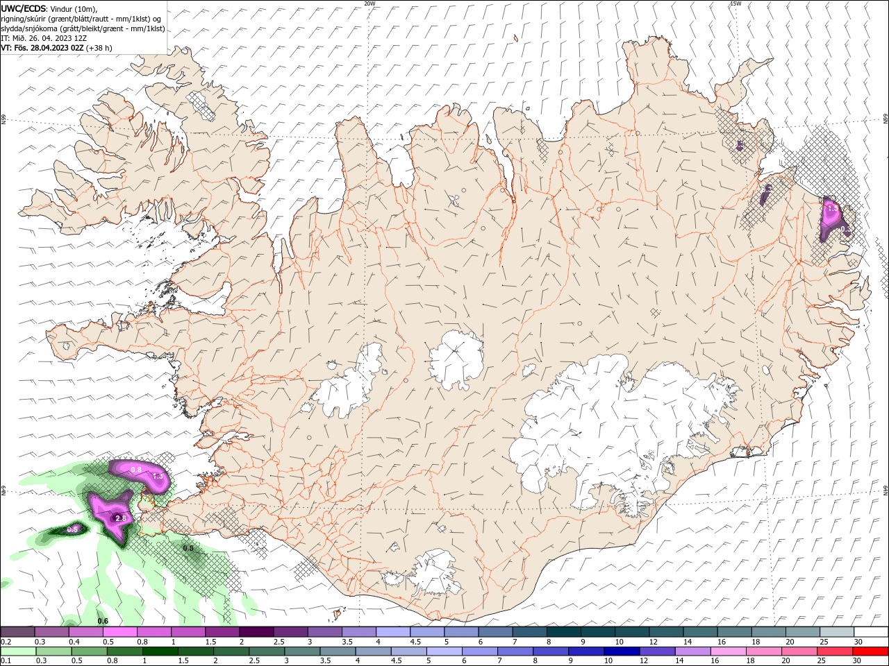This screenshot has height=666, width=889.
Task: Click the 0.6 value at the map's bottom edge
Action: point(103,621)
